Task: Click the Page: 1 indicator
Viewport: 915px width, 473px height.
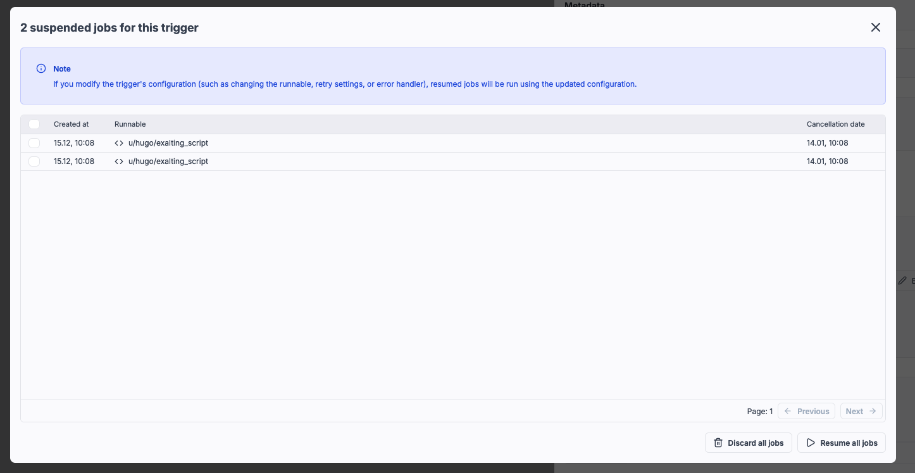Action: coord(759,412)
